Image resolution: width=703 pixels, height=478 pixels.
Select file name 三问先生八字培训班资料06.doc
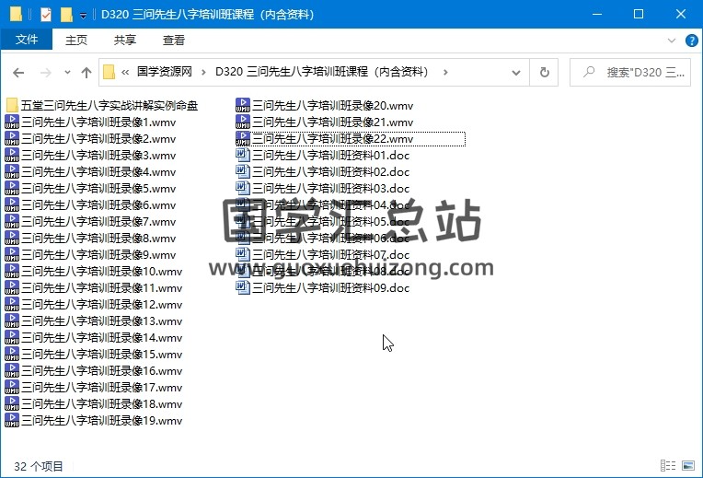point(331,239)
